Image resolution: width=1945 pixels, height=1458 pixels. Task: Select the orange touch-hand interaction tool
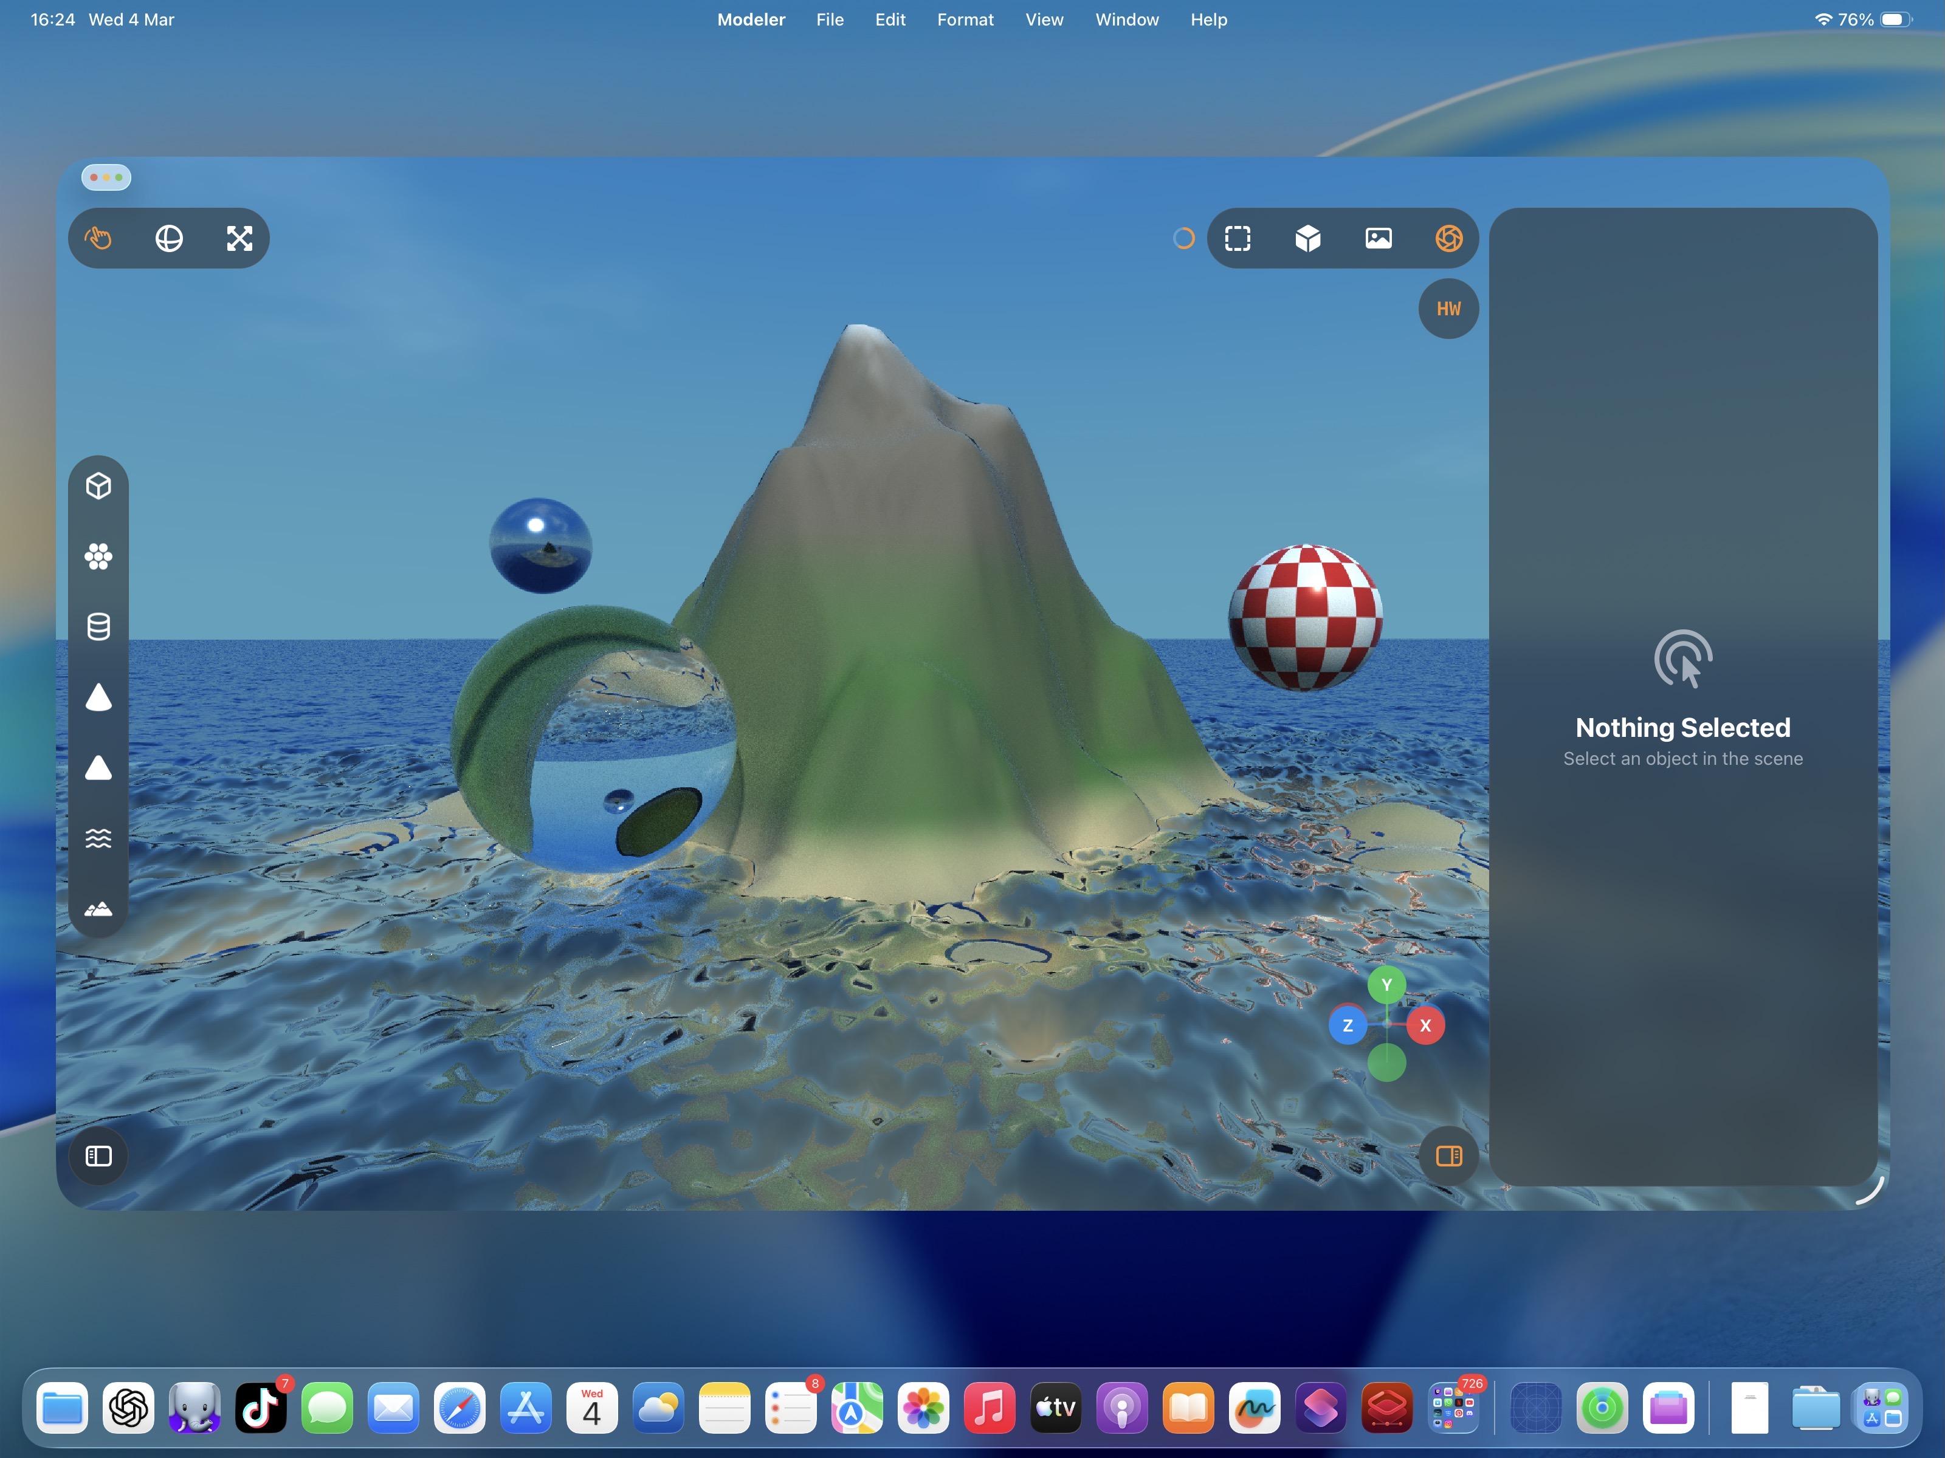(x=98, y=238)
